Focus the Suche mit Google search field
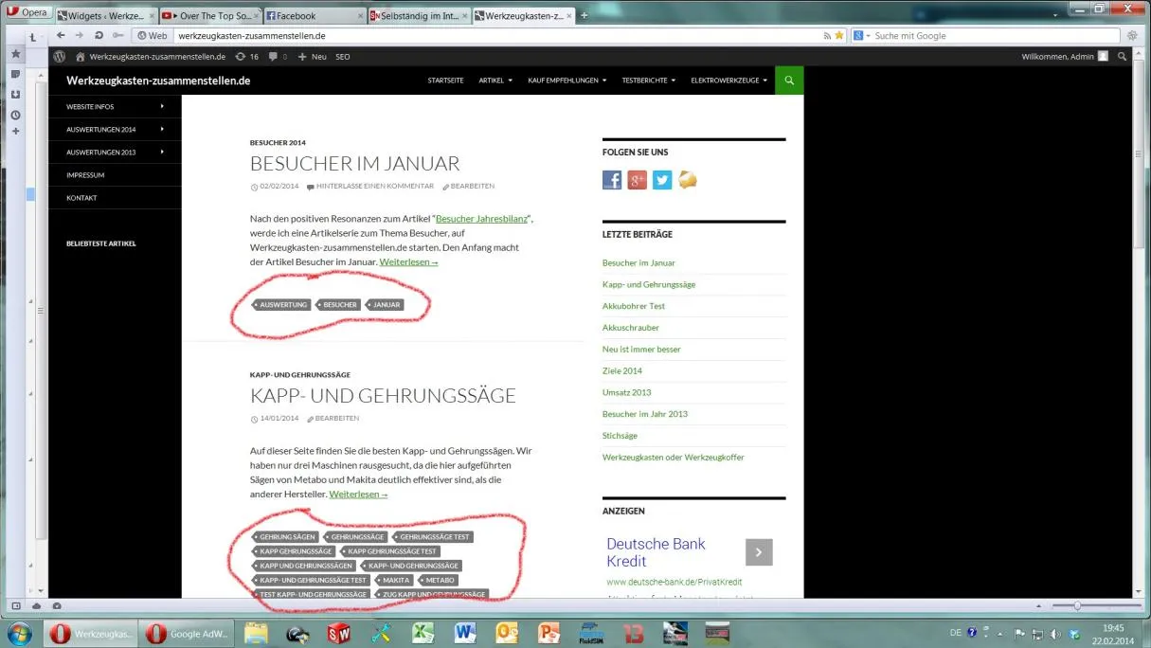The image size is (1151, 648). [x=995, y=36]
